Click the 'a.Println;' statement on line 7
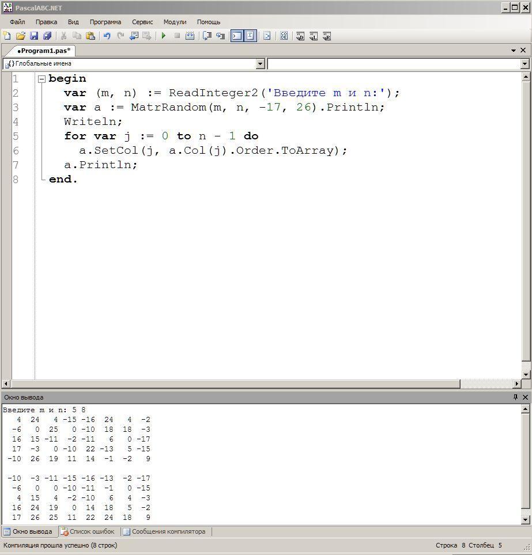The width and height of the screenshot is (532, 555). (101, 165)
